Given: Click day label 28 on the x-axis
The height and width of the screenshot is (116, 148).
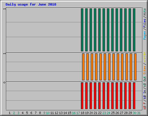Looking at the screenshot, I should tap(126, 113).
